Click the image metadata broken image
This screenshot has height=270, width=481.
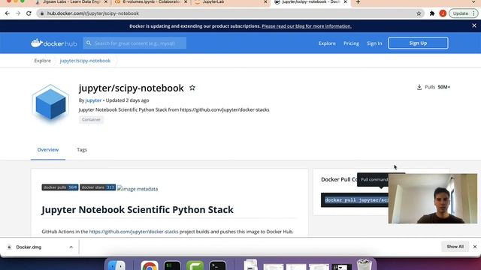[137, 189]
